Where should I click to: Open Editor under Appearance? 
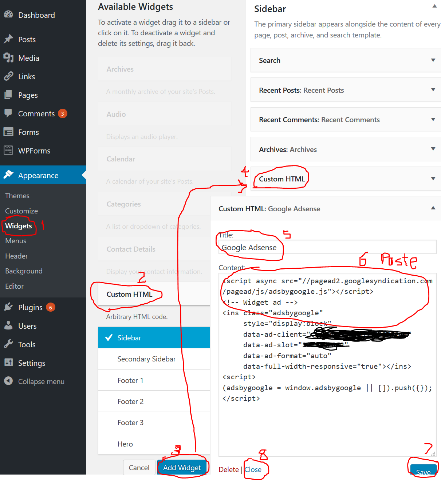[x=14, y=286]
